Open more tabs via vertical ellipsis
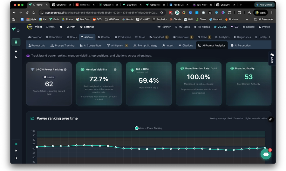 [269, 37]
